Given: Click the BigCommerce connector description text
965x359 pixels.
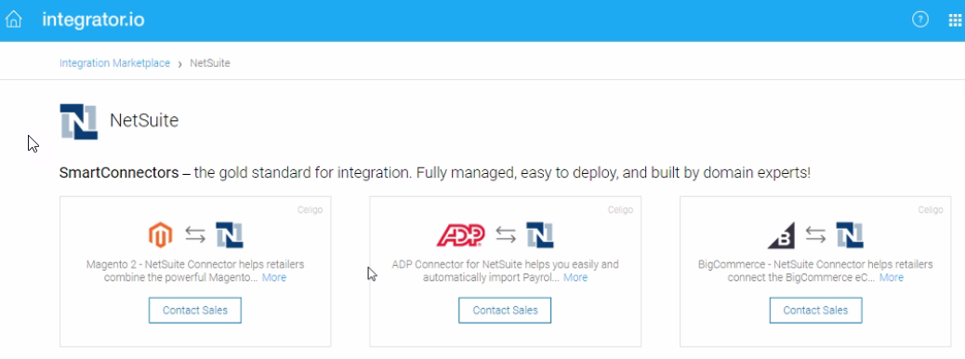Looking at the screenshot, I should [x=815, y=271].
